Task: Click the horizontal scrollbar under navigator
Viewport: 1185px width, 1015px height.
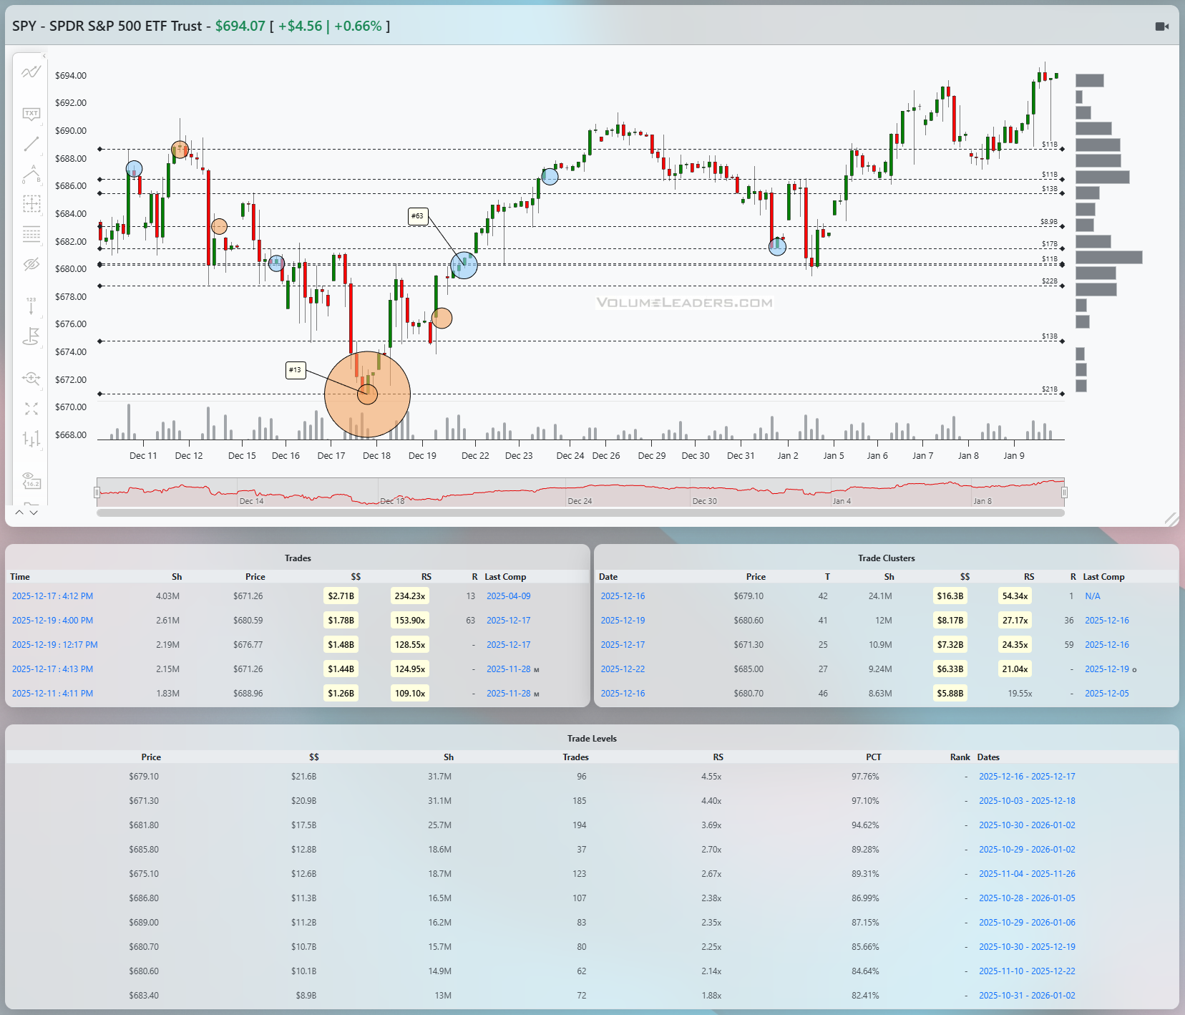Action: point(580,513)
